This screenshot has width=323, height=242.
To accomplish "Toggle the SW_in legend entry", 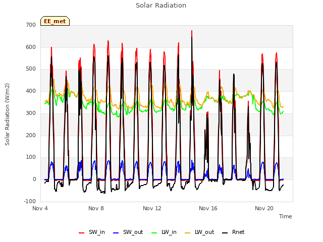I will pyautogui.click(x=92, y=232).
